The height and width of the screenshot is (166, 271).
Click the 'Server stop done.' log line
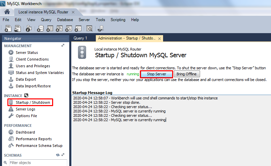pos(107,102)
